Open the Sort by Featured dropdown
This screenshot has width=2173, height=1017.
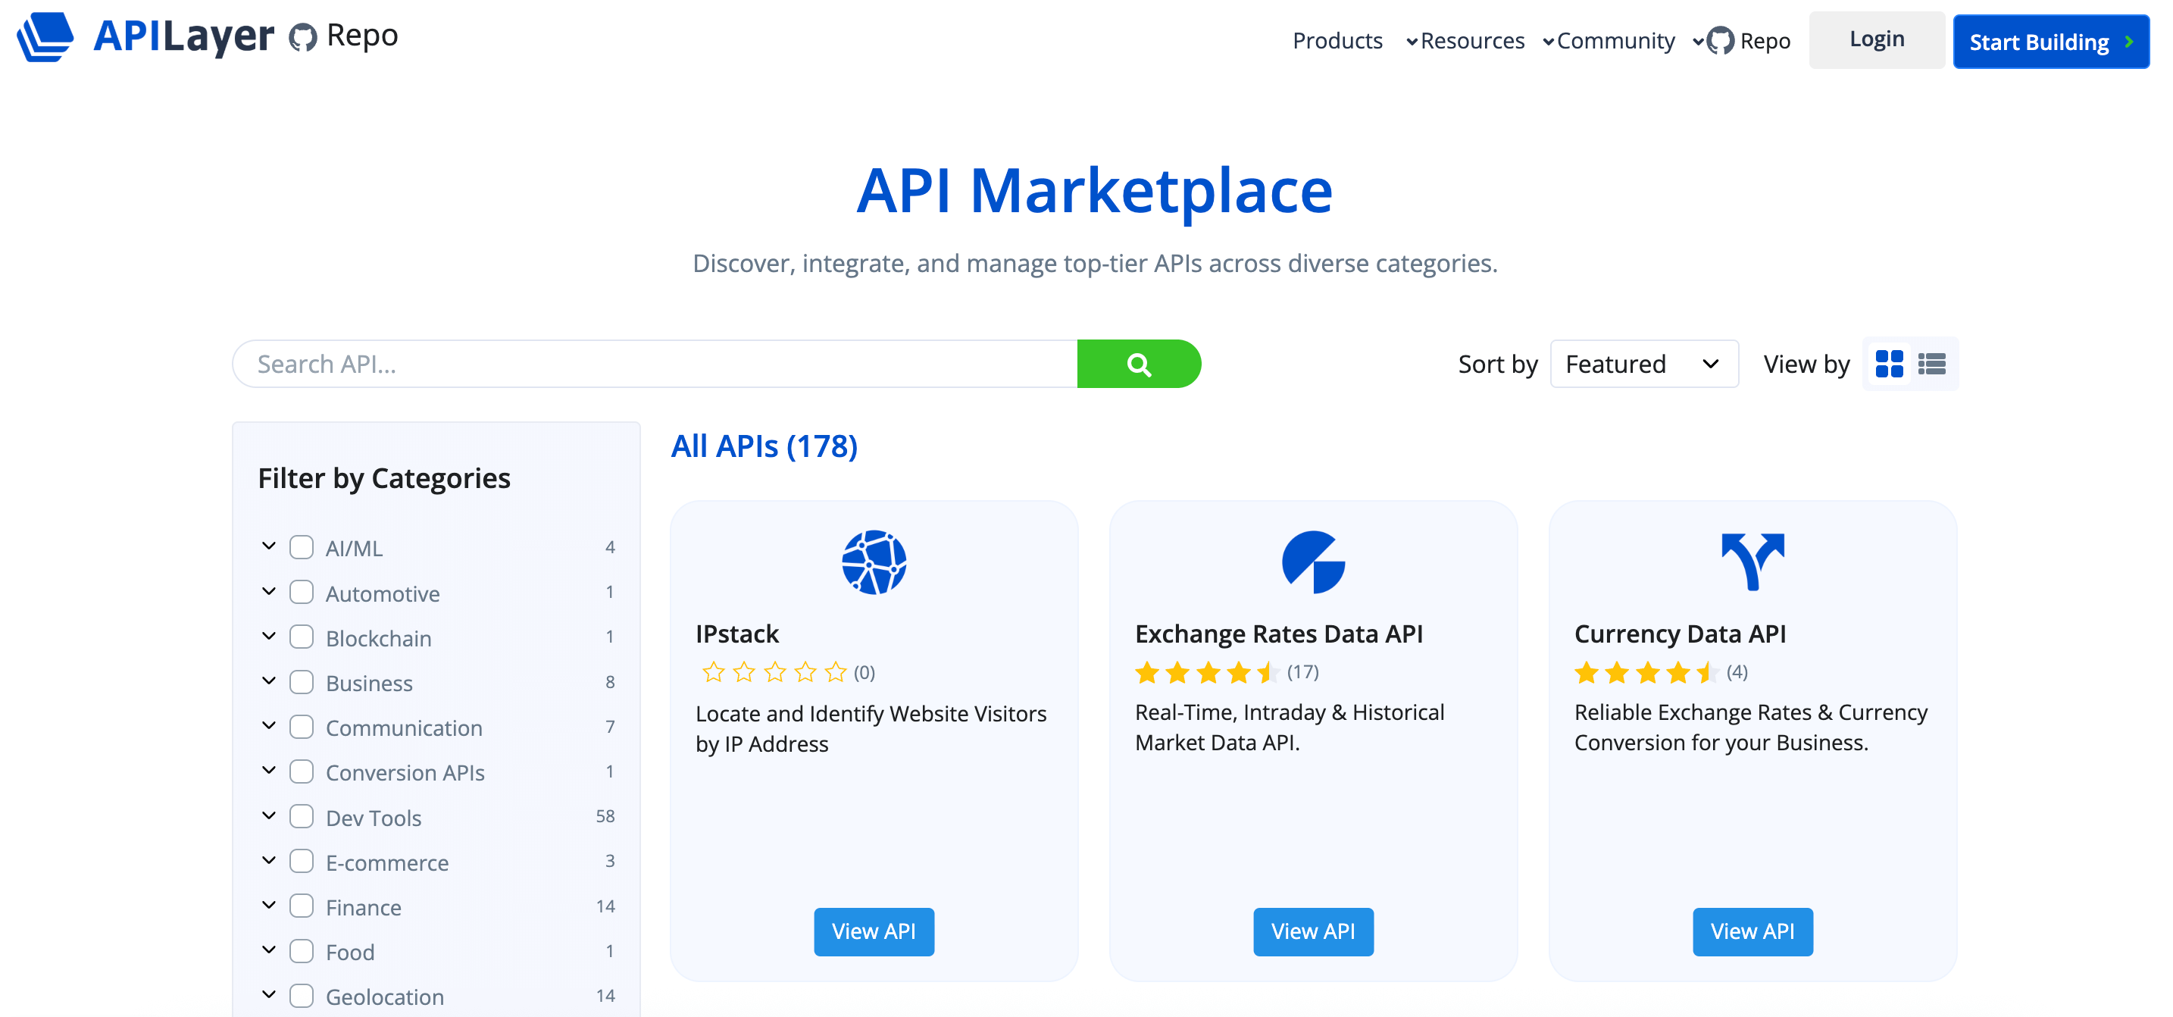[x=1643, y=364]
